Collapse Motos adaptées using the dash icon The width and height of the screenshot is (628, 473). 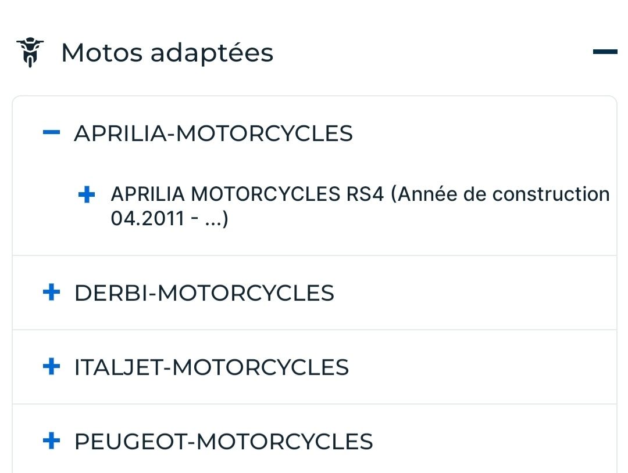(605, 52)
